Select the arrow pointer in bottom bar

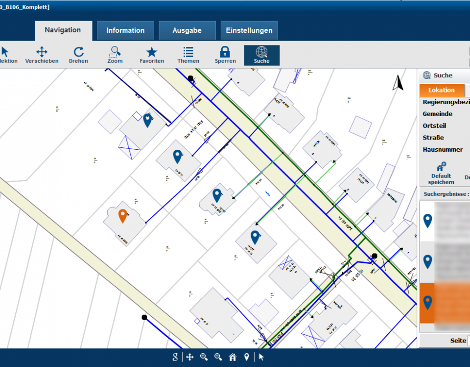coord(261,357)
